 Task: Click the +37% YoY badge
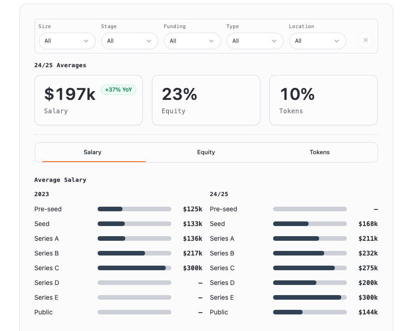118,90
